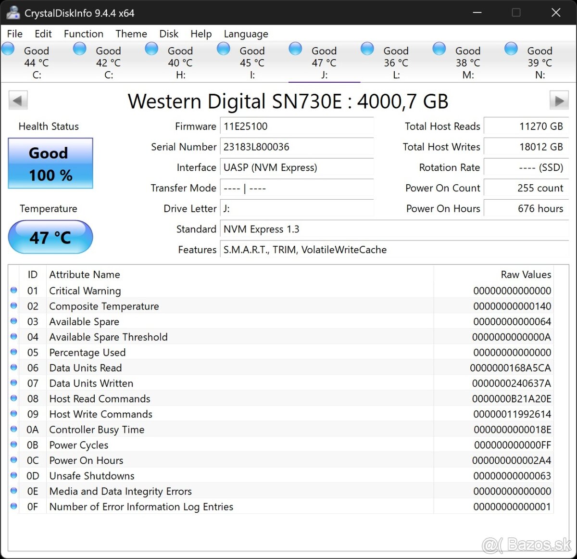Screen dimensions: 577x559
Task: Click the CrystalDiskInfo logo in the title bar
Action: 13,13
